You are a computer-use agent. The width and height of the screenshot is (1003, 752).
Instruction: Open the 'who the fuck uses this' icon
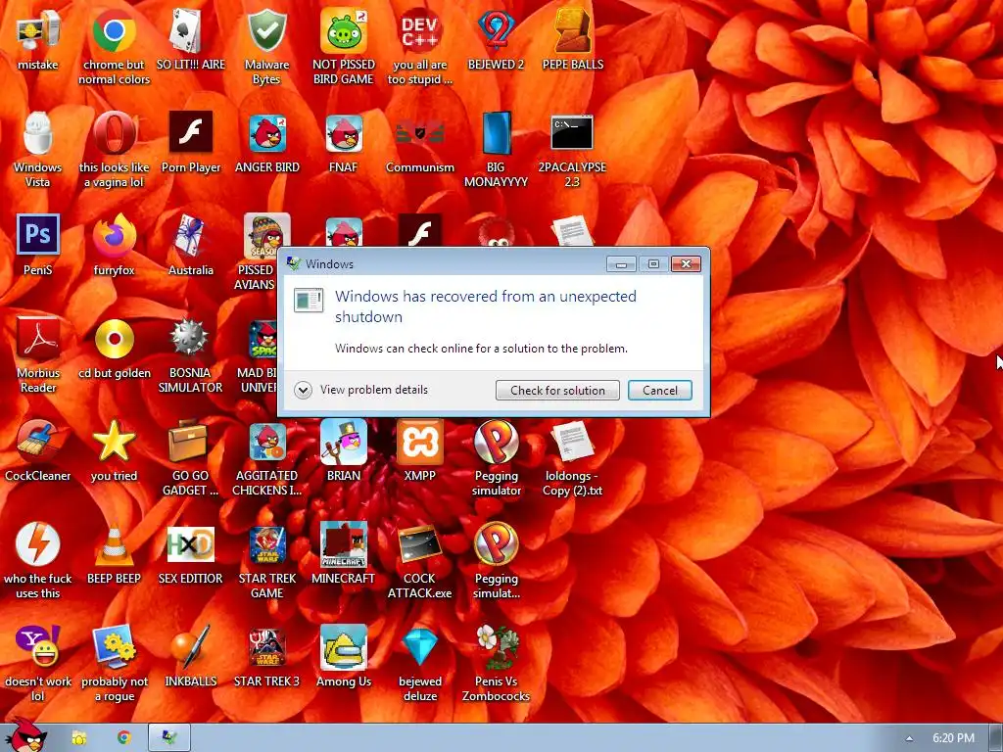38,544
